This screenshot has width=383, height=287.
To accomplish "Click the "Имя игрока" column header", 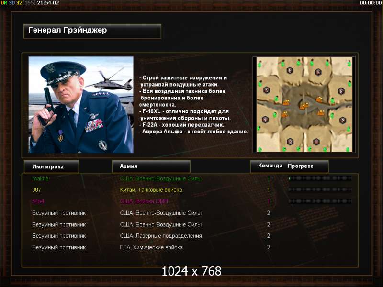I will tap(51, 166).
